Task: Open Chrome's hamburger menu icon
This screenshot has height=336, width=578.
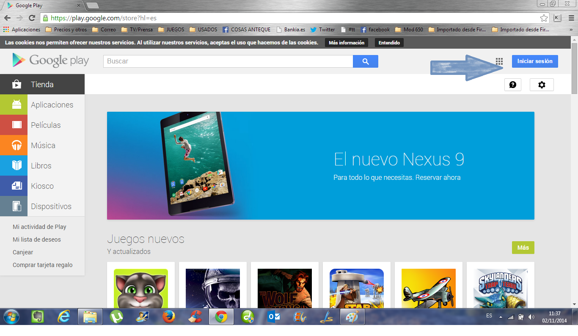Action: pyautogui.click(x=571, y=18)
